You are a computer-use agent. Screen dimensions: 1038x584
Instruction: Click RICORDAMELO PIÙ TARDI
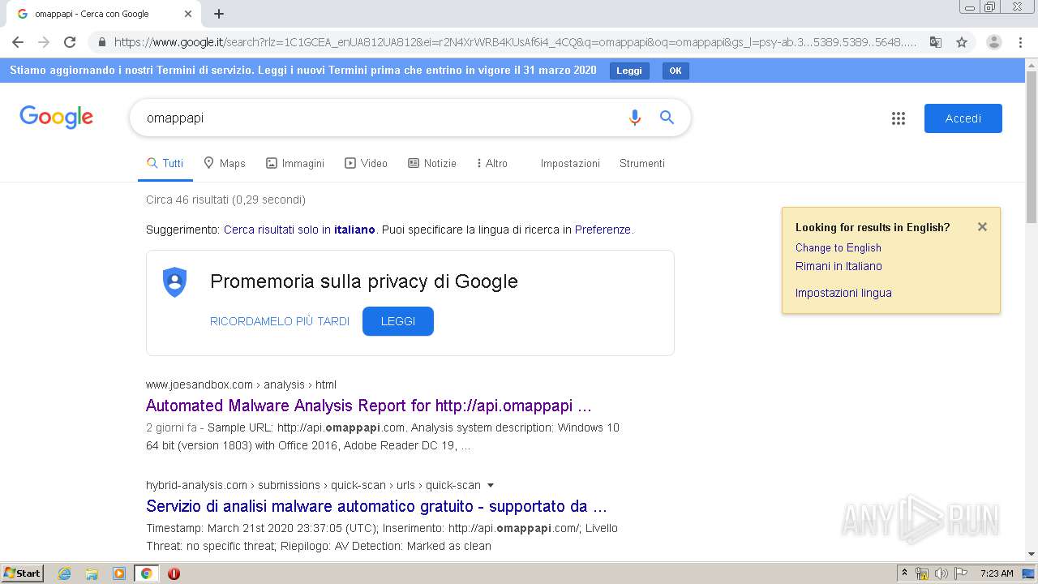pos(280,321)
